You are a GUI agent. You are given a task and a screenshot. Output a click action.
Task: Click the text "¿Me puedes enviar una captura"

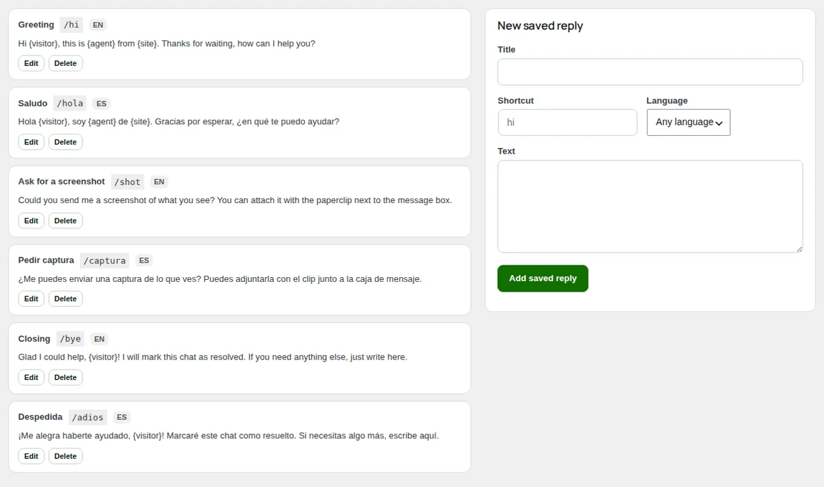(x=220, y=279)
